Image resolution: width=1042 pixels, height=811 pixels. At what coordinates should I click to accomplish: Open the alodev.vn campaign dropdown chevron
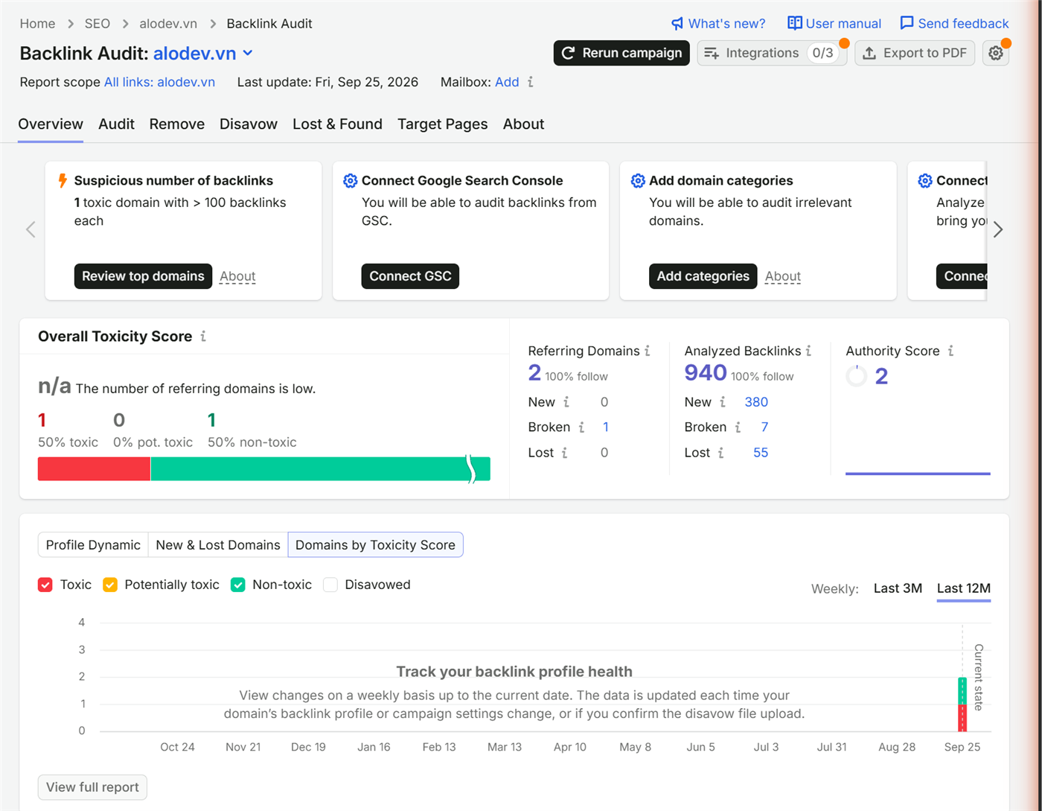248,53
